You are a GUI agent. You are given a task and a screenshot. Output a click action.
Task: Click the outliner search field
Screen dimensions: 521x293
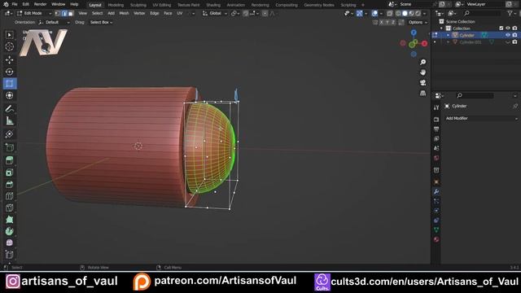[x=483, y=13]
